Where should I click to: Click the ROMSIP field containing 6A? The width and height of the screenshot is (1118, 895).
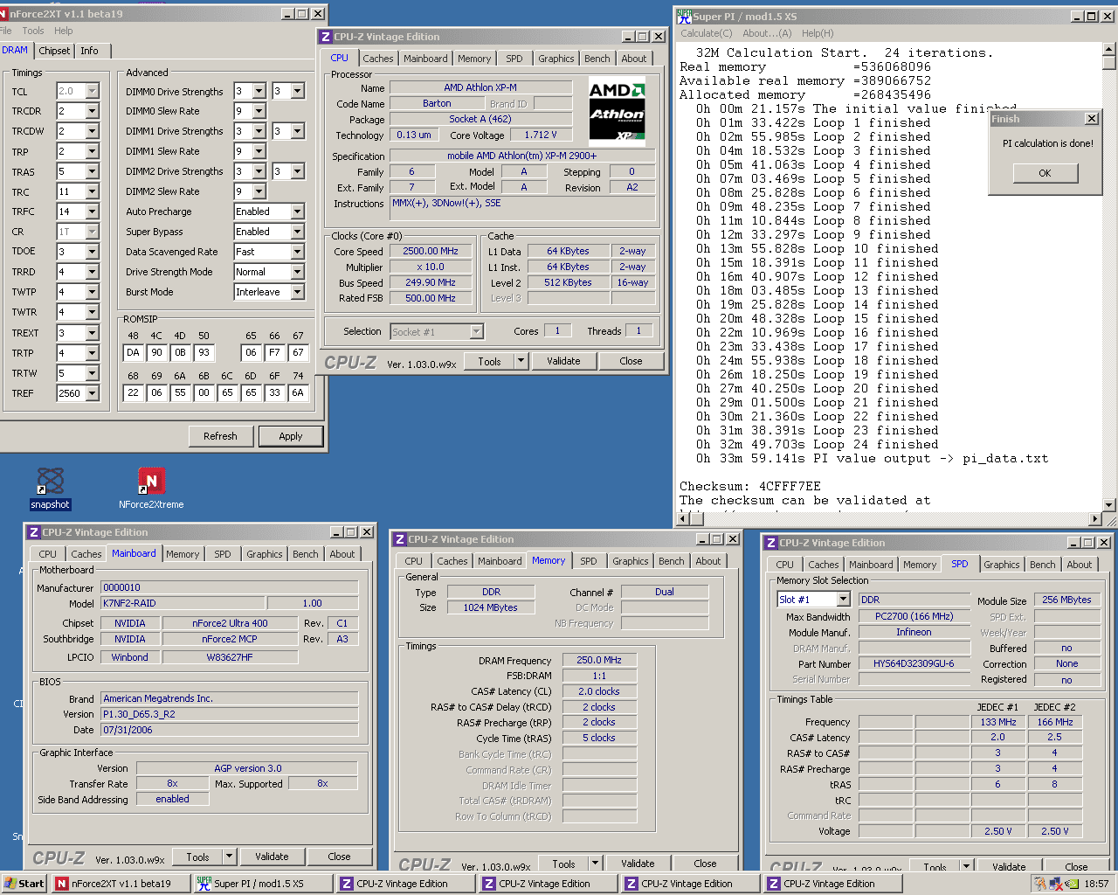[298, 392]
